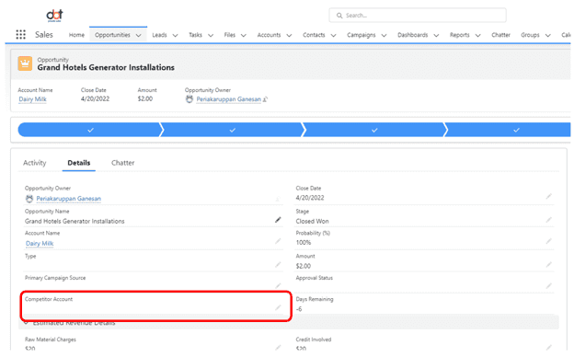Click the header Close Date 4/20/2022
Image resolution: width=574 pixels, height=357 pixels.
(x=95, y=98)
